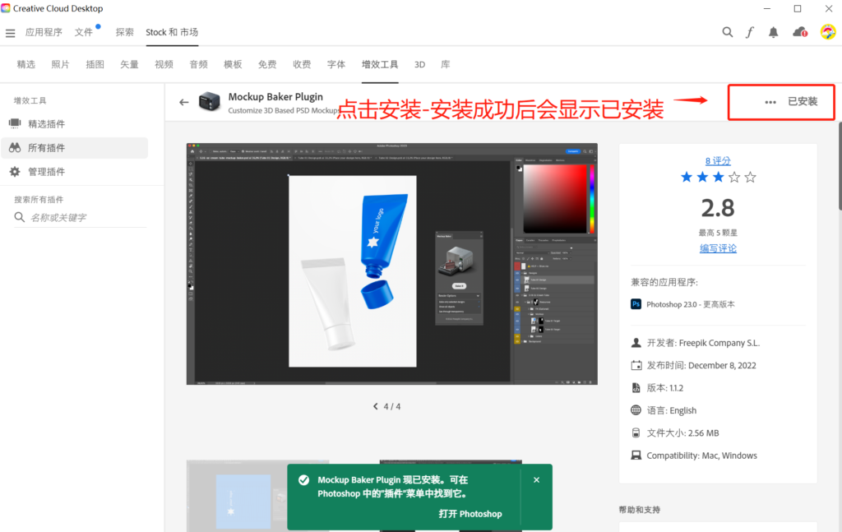Select the 增效工具 category
The image size is (842, 532).
tap(380, 64)
